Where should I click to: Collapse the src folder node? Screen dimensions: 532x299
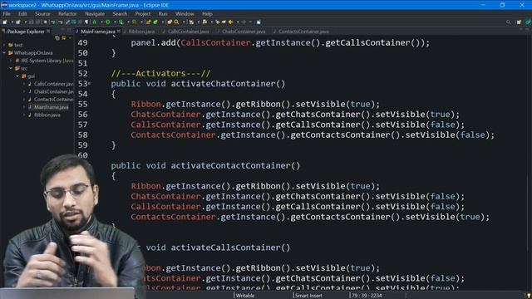(11, 68)
